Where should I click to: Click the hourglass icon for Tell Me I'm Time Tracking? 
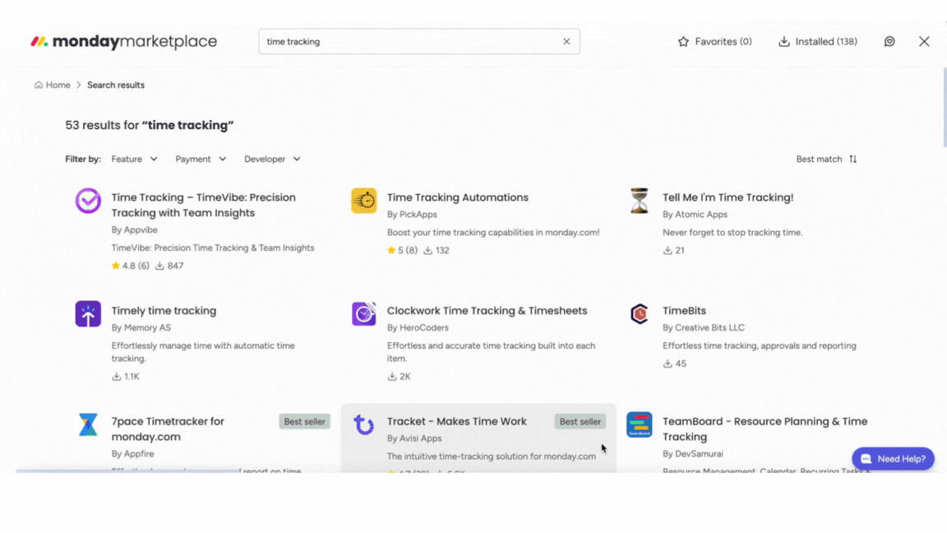coord(639,201)
